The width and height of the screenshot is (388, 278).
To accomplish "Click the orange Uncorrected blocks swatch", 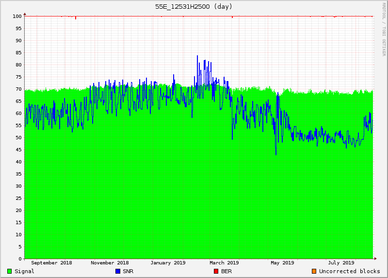I will tap(314, 271).
